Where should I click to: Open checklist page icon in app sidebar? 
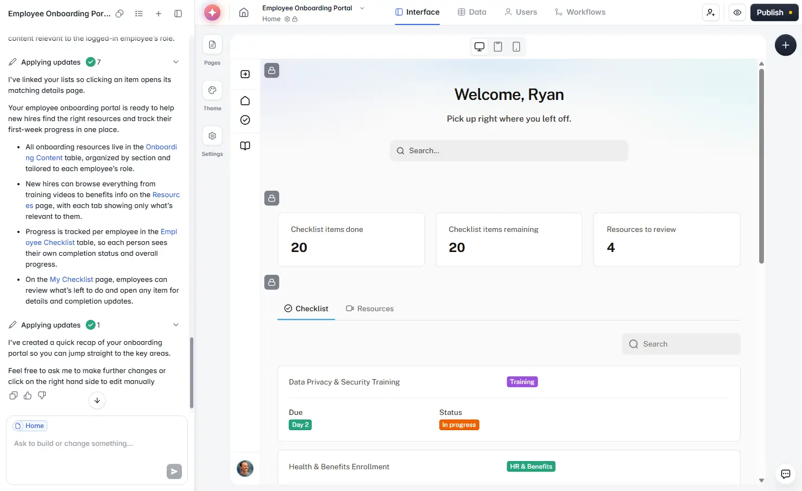pos(245,120)
